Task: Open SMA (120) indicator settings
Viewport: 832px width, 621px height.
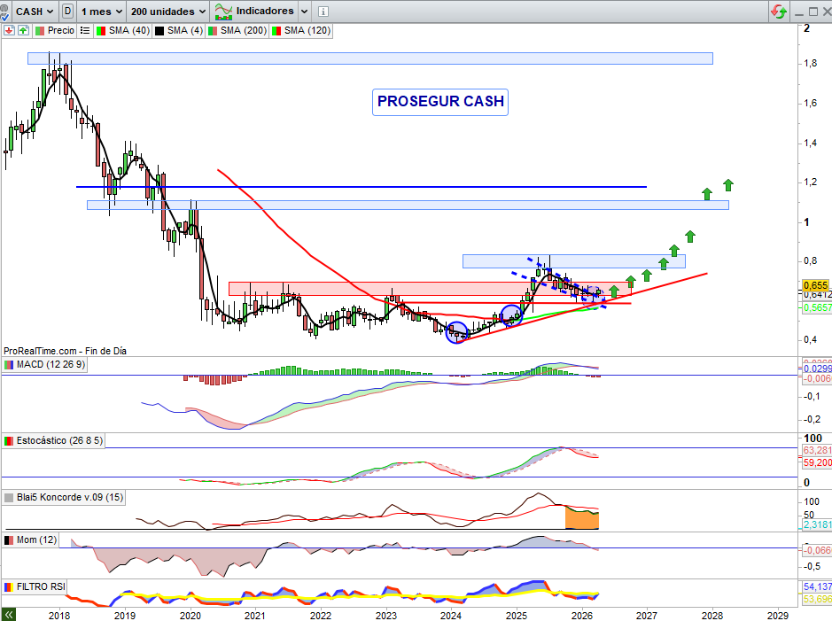Action: (307, 31)
